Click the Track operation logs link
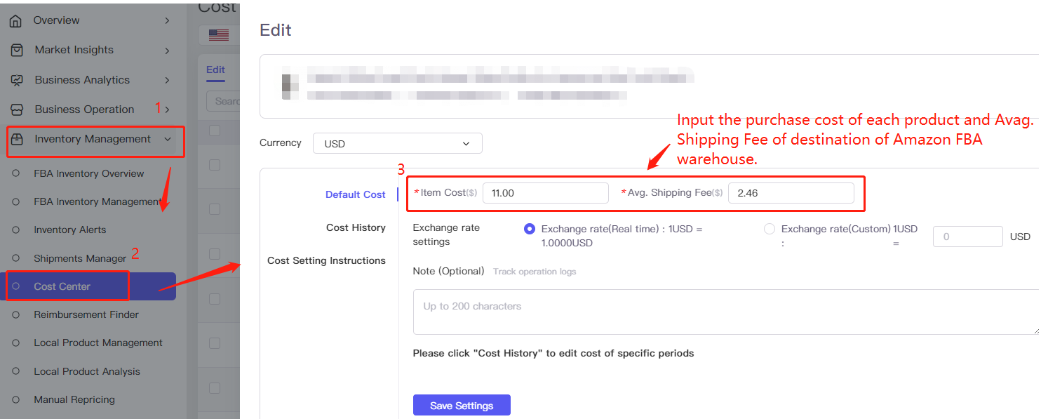1041x419 pixels. coord(535,272)
